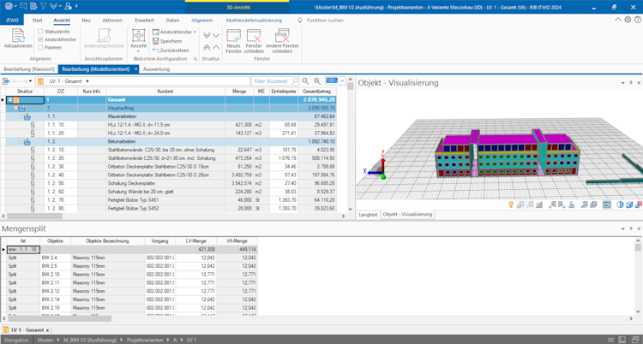The height and width of the screenshot is (344, 643).
Task: Collapse the Mauerarbeiten tree node
Action: click(21, 116)
